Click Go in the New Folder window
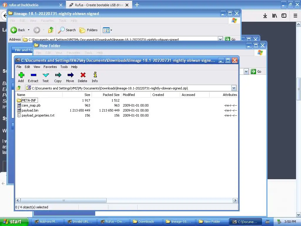Image resolution: width=301 pixels, height=226 pixels. point(256,72)
